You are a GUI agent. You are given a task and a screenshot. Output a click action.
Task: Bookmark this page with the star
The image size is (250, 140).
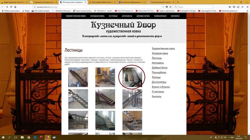point(170,7)
